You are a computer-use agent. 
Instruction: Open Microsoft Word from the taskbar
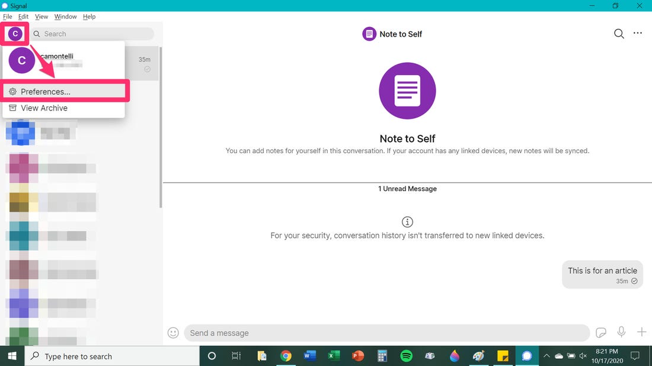click(x=310, y=356)
